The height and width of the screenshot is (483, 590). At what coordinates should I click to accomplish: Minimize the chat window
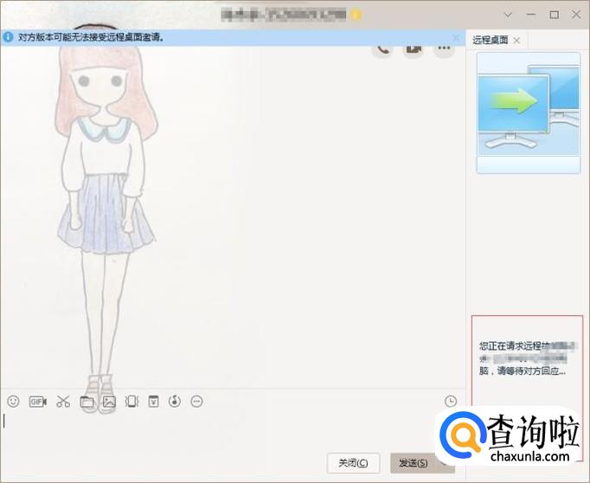(x=531, y=15)
